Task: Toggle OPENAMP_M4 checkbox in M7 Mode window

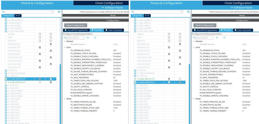Action: pos(51,44)
